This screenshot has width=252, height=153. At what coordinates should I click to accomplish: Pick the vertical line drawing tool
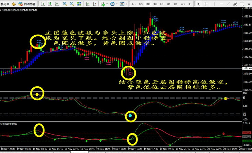214,4
